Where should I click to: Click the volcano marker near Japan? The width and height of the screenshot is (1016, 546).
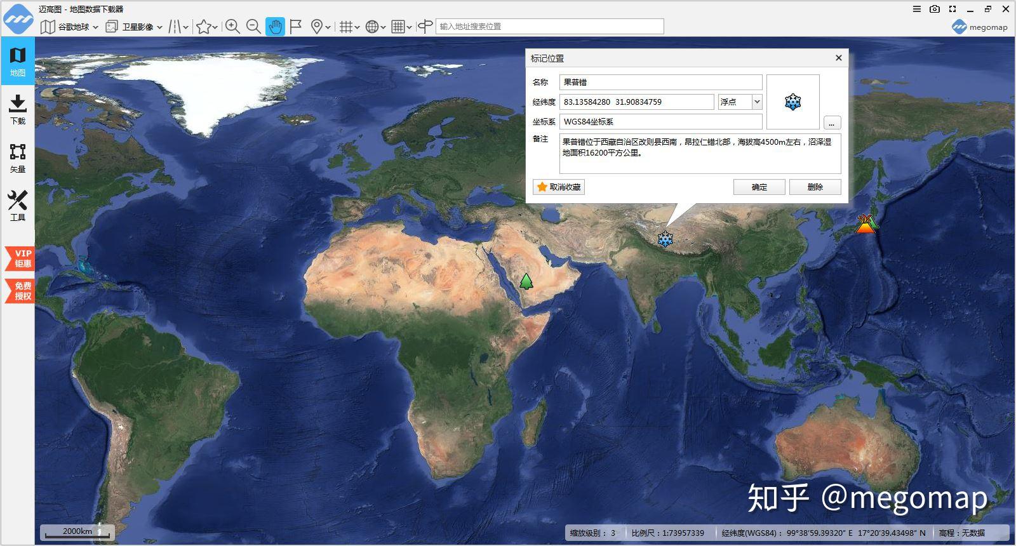(x=866, y=223)
